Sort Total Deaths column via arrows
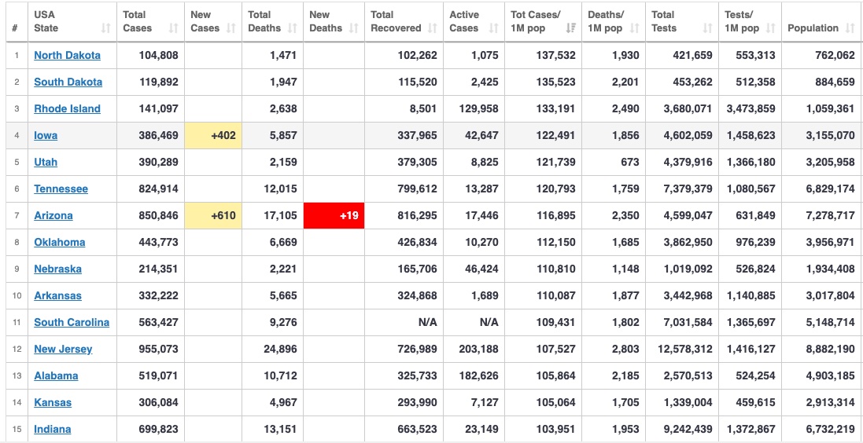This screenshot has width=863, height=443. [293, 28]
